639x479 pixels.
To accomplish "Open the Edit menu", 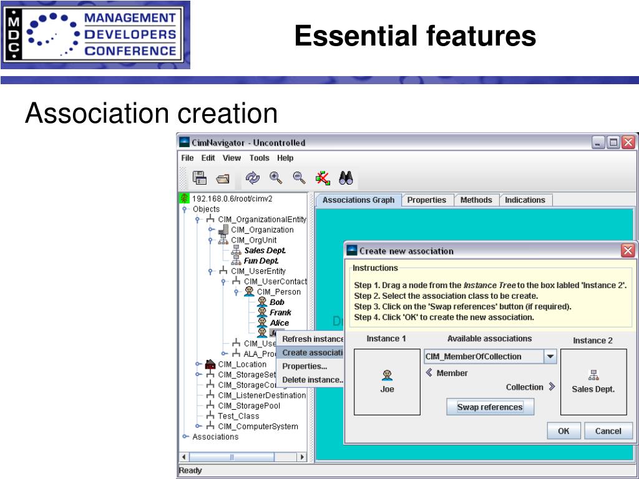I will 208,158.
